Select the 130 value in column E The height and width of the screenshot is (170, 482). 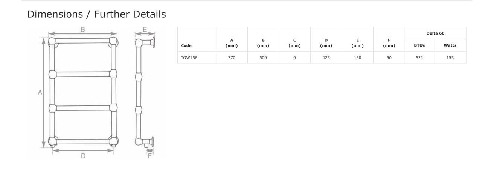(x=357, y=58)
